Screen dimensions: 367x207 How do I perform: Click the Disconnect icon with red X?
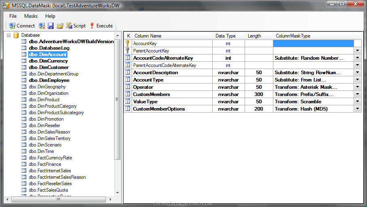42,26
